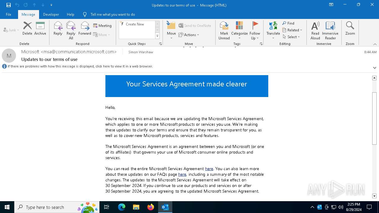Open Ribbon Display Options in the title bar
The width and height of the screenshot is (379, 213).
click(x=331, y=5)
